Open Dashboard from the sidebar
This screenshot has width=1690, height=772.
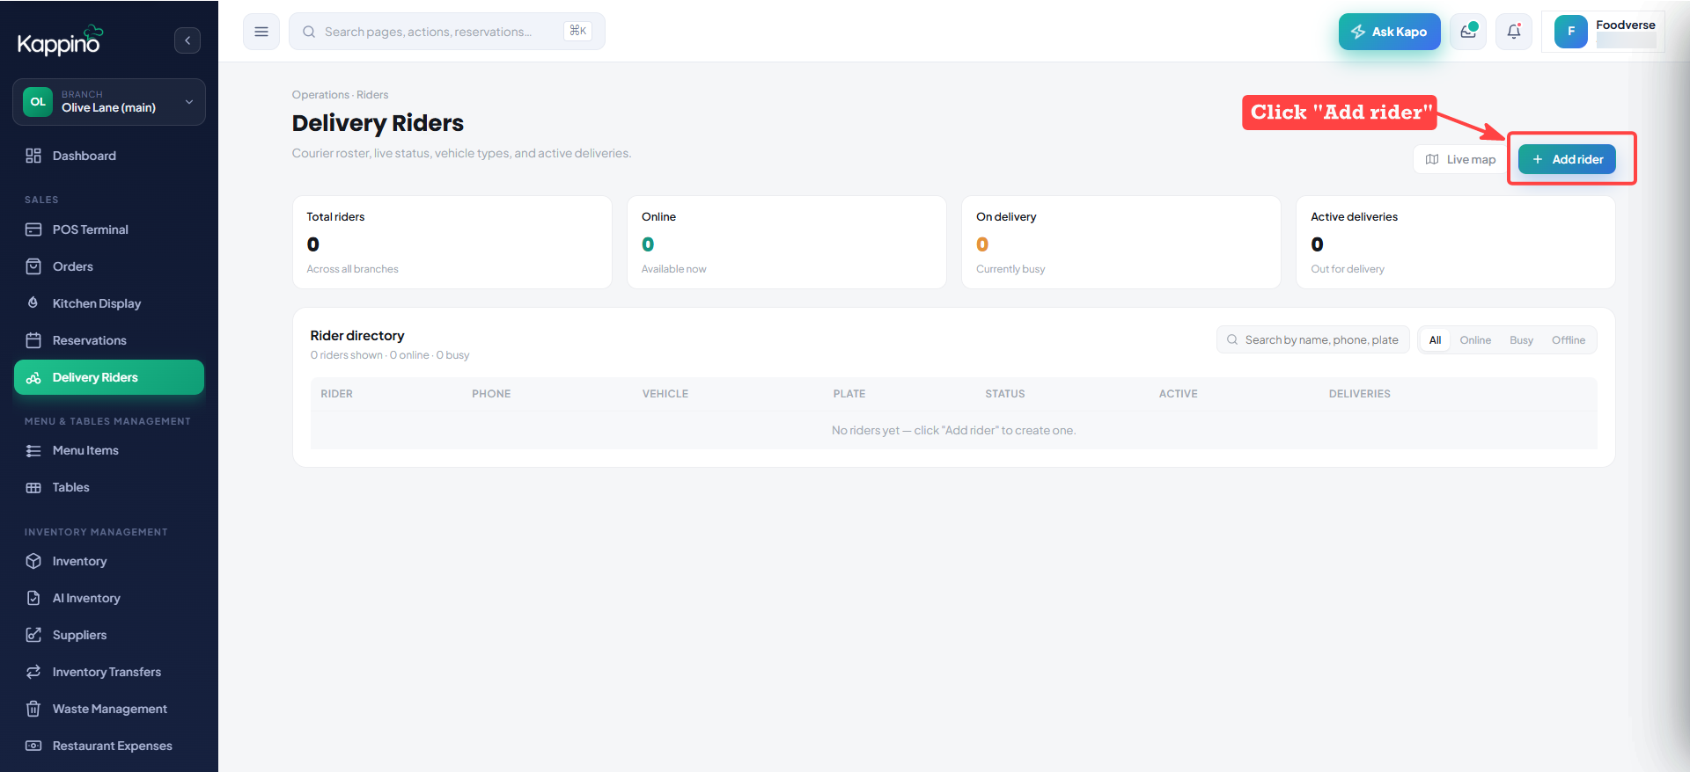coord(109,156)
